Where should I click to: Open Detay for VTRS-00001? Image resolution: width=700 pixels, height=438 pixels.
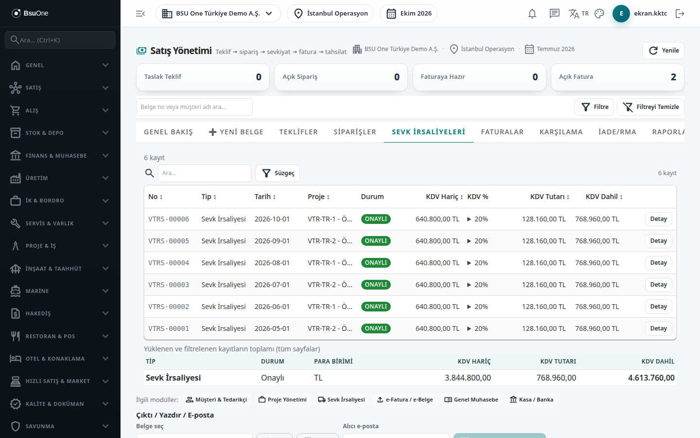[659, 328]
